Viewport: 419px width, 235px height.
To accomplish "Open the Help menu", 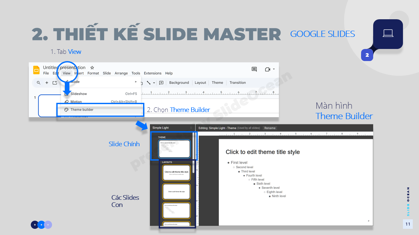I will pos(169,73).
